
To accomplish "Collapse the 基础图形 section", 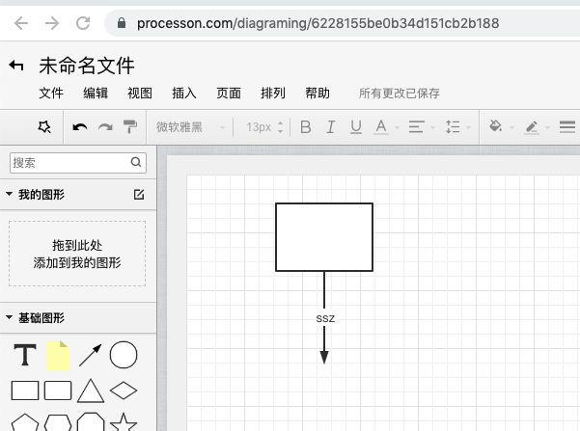I will click(10, 317).
